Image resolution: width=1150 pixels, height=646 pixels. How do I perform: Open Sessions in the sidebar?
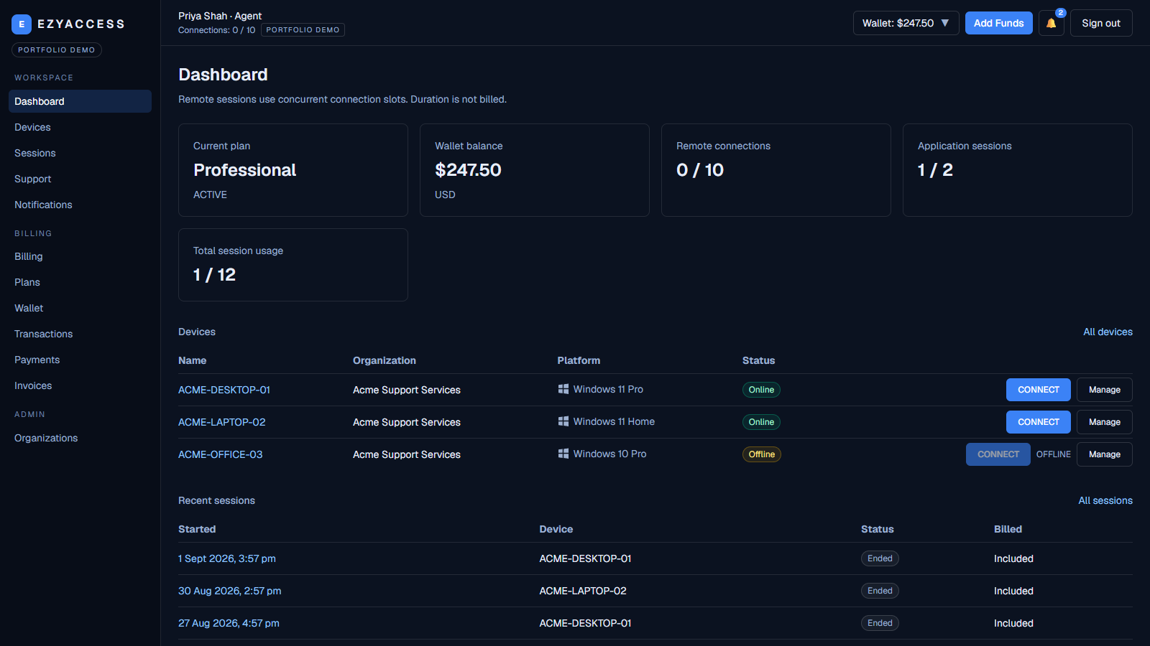(80, 153)
